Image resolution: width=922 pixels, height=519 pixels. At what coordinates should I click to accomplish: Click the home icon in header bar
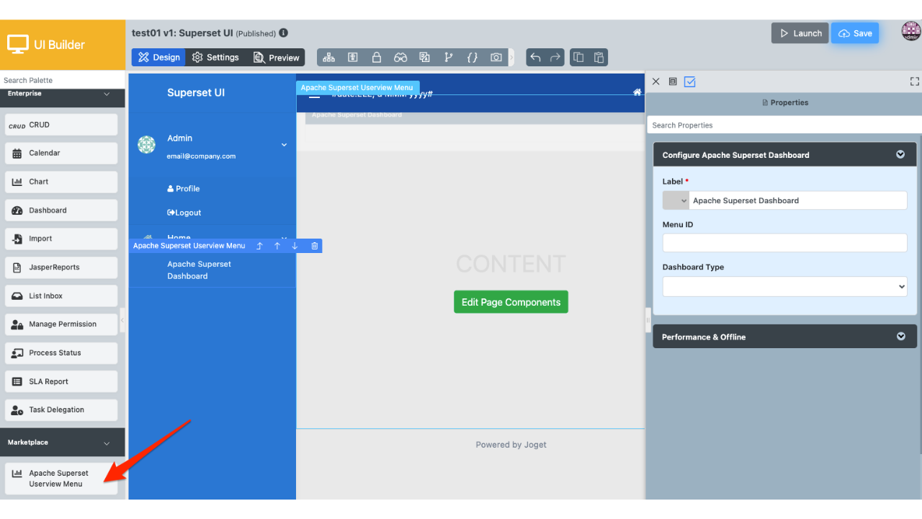point(637,92)
